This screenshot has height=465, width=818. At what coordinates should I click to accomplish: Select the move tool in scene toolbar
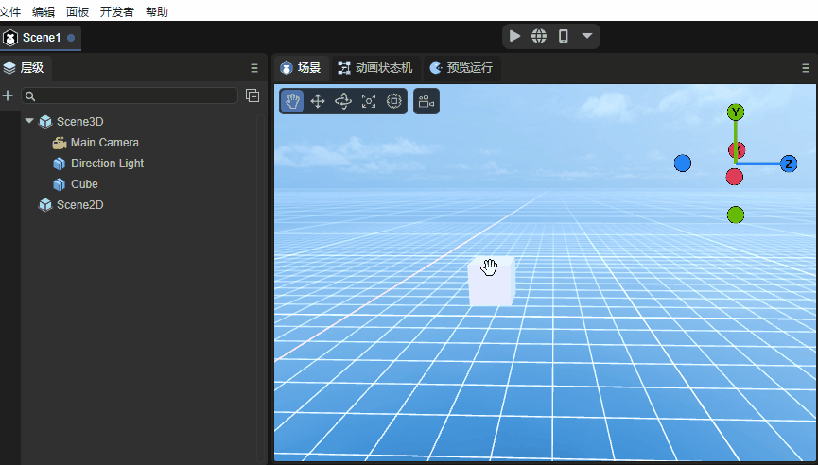(x=318, y=101)
